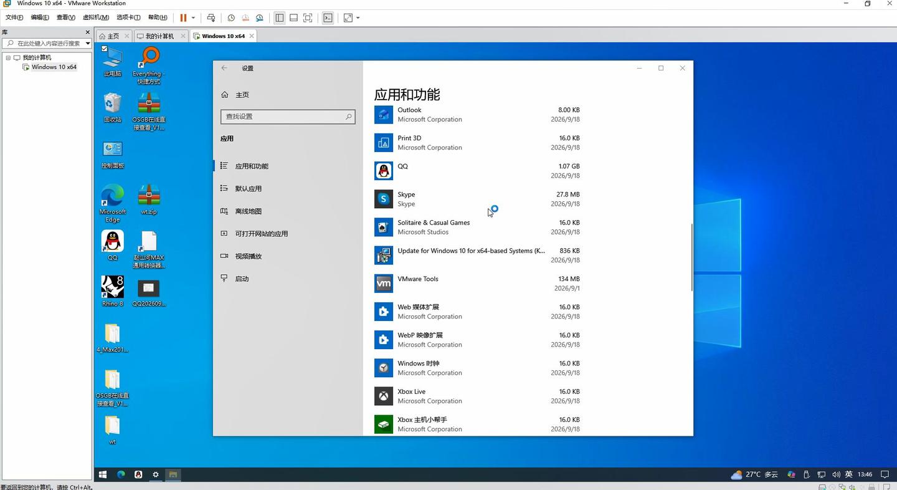Open the 文件(F) menu
Screen dimensions: 897x490
(x=14, y=17)
